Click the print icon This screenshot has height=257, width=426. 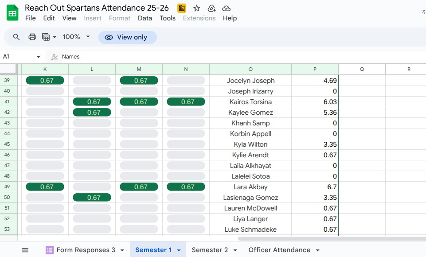click(x=32, y=37)
